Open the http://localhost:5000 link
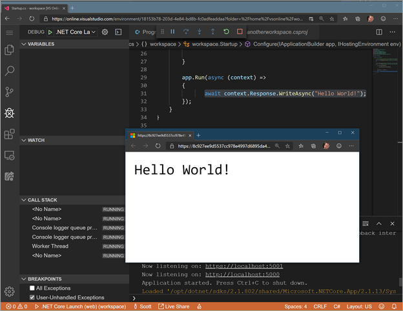 tap(242, 274)
